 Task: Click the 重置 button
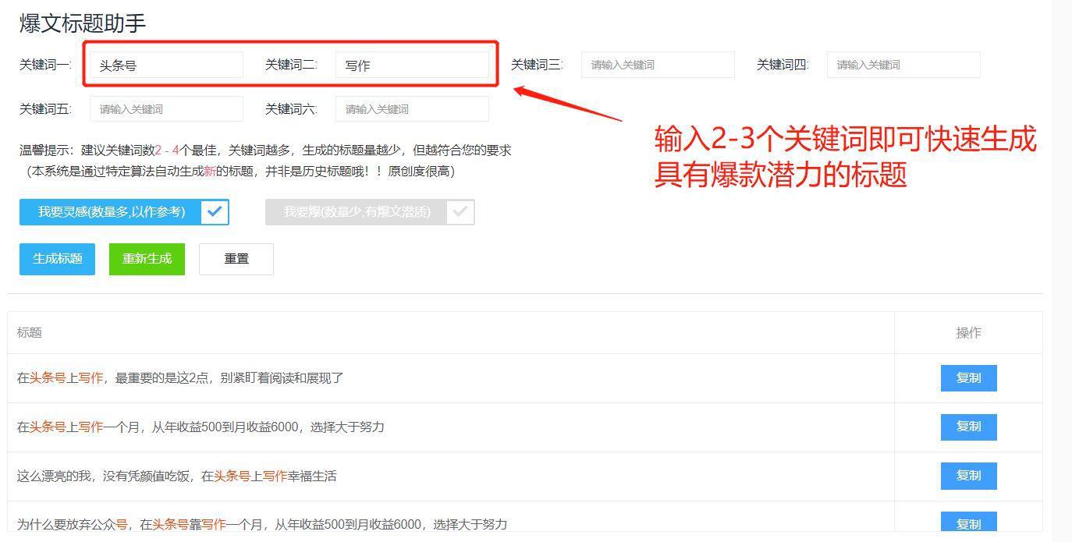click(236, 259)
